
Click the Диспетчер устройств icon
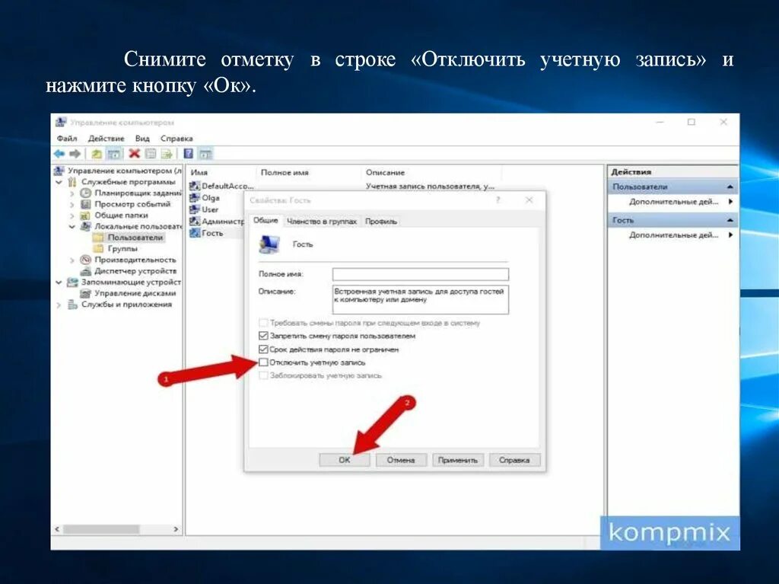(86, 271)
